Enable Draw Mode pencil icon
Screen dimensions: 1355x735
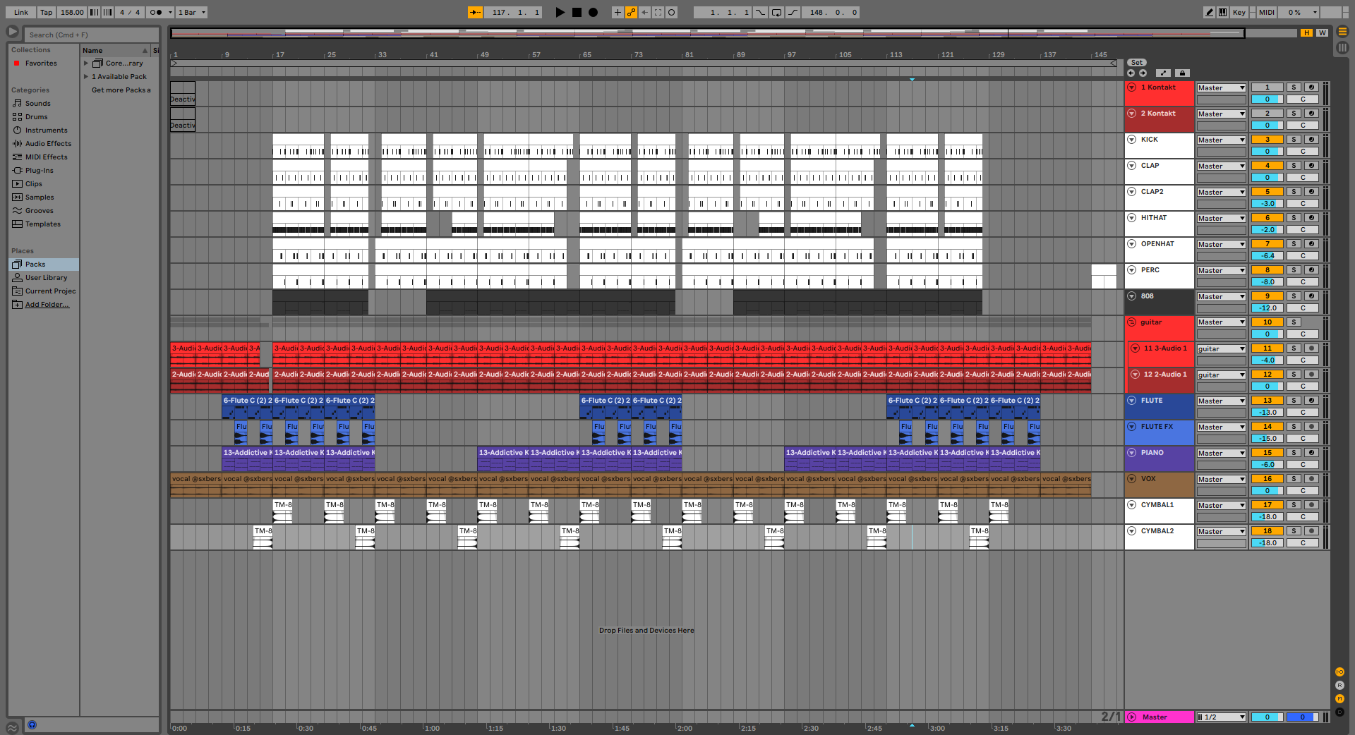(1210, 12)
